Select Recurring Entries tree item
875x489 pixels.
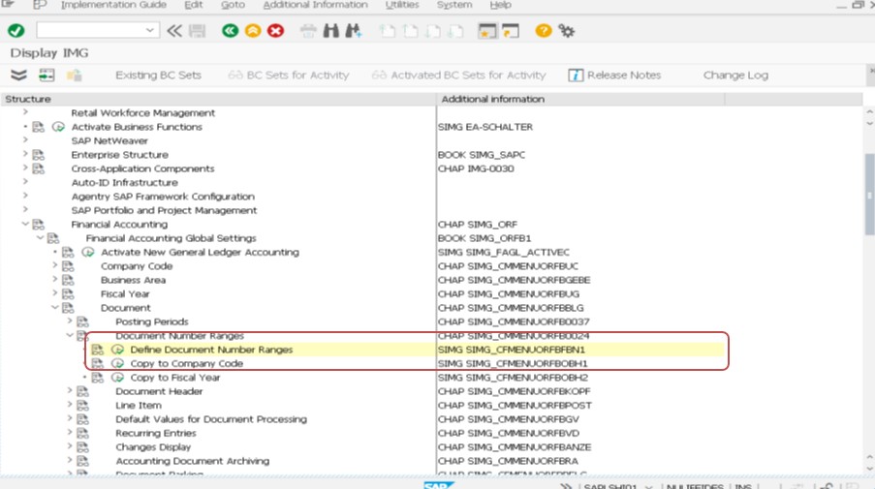156,433
